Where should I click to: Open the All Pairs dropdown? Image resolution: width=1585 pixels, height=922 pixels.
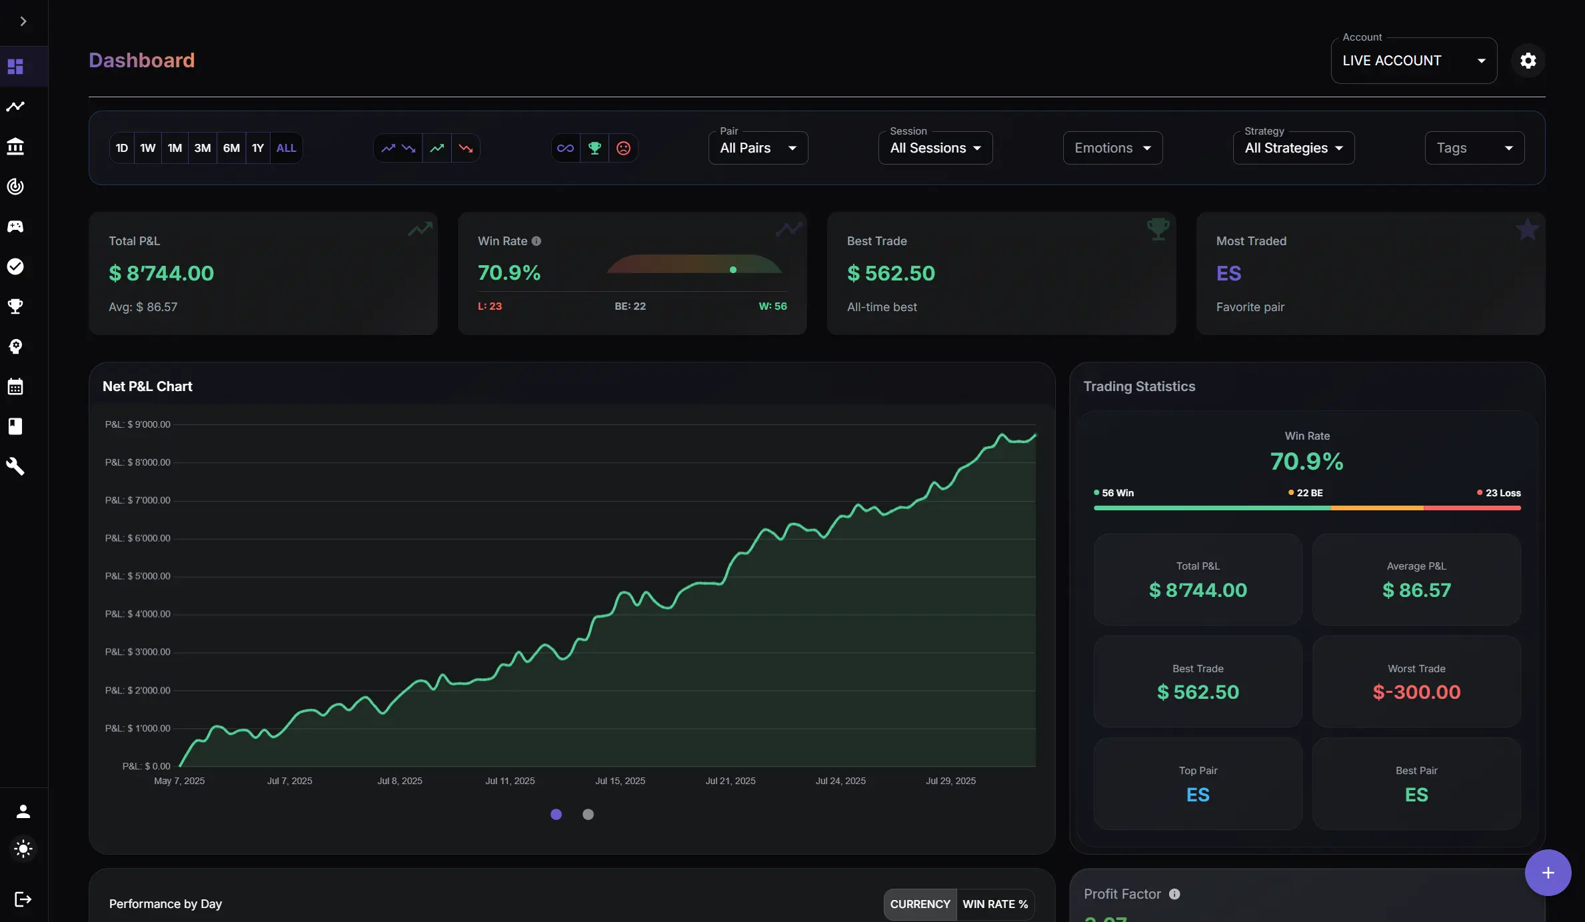point(758,147)
